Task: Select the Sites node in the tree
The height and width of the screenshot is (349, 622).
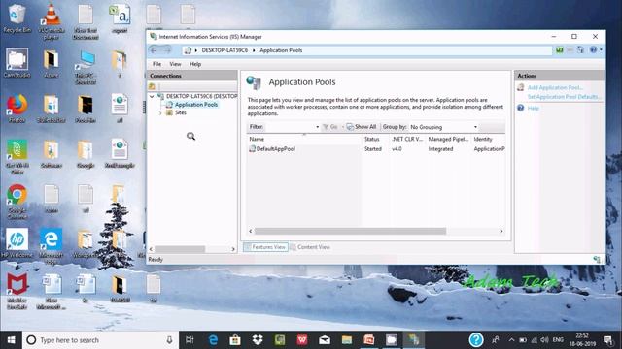Action: coord(181,112)
